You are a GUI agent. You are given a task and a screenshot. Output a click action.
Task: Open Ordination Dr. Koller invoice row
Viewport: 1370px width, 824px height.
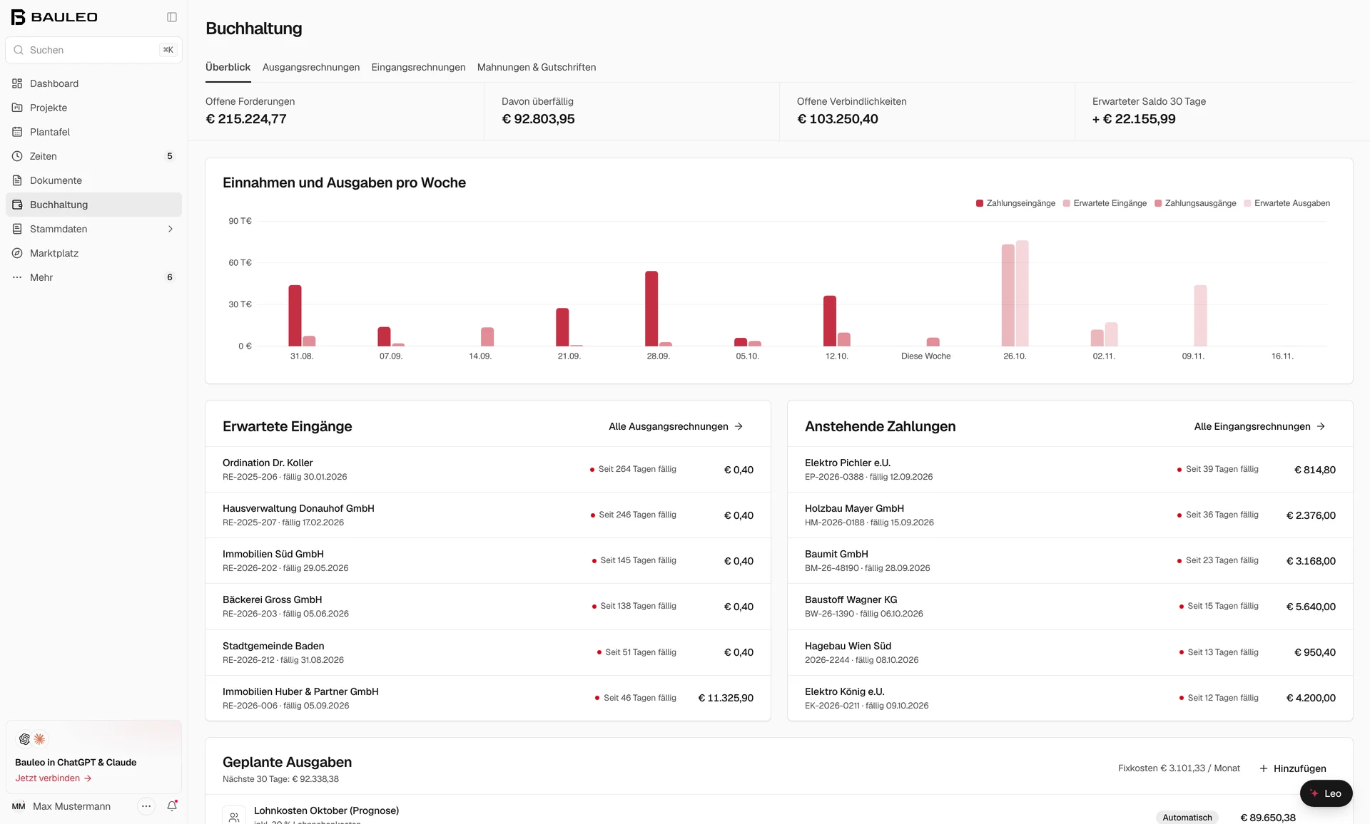pyautogui.click(x=488, y=470)
